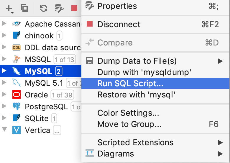This screenshot has height=163, width=230.
Task: Click the Oracle database icon
Action: [x=17, y=95]
